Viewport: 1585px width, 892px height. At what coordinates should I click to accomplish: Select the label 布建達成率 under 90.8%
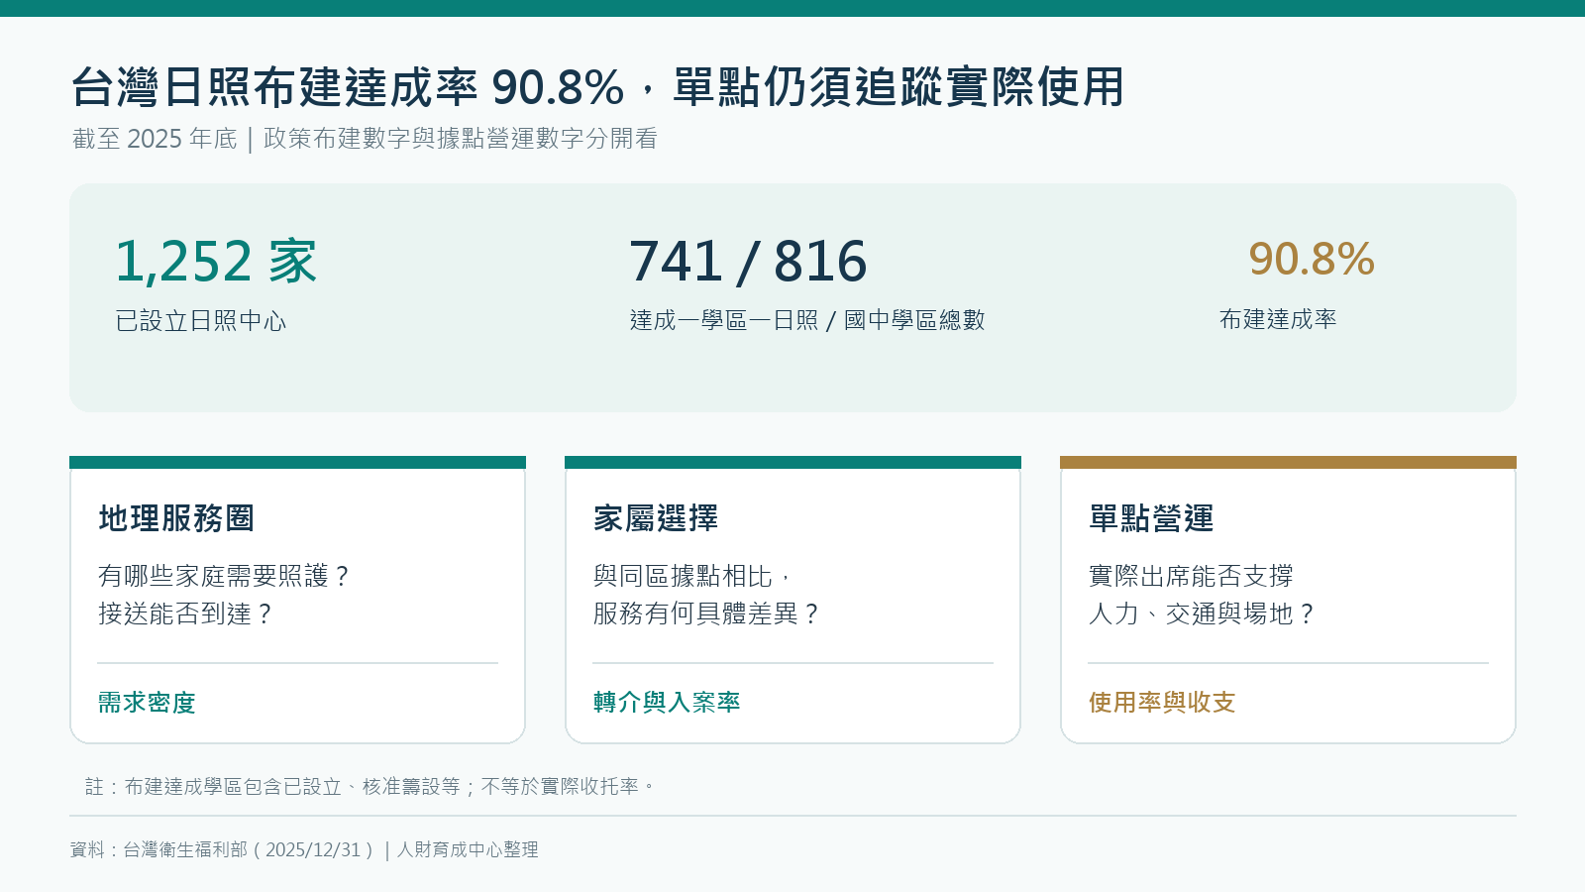point(1278,319)
